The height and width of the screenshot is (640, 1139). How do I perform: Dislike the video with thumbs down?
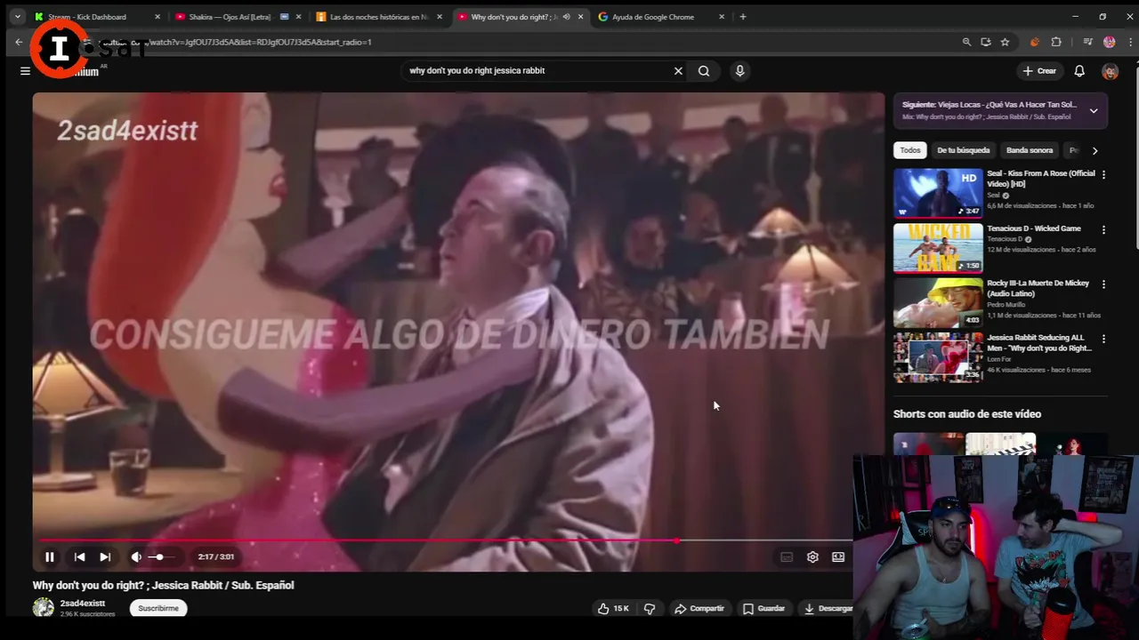650,608
